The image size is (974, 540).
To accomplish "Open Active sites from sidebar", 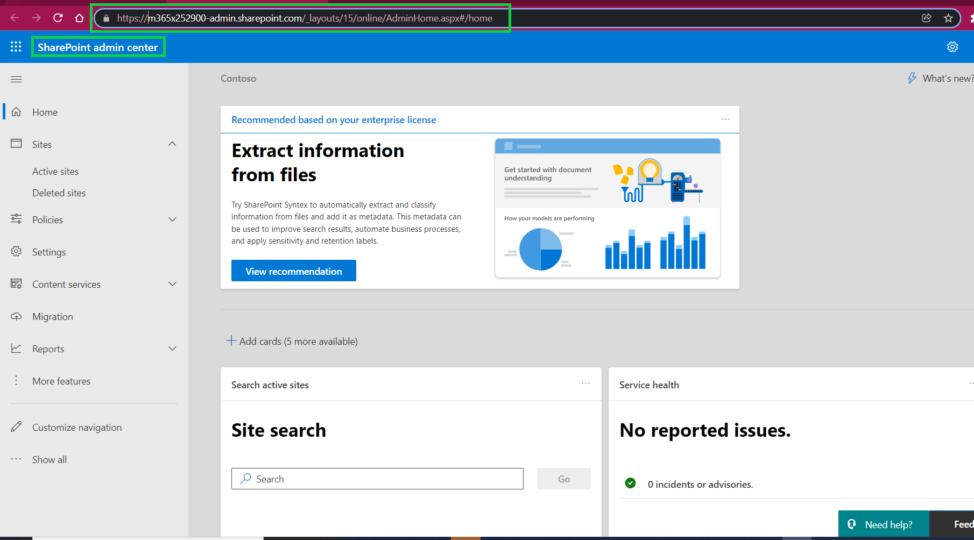I will coord(55,171).
